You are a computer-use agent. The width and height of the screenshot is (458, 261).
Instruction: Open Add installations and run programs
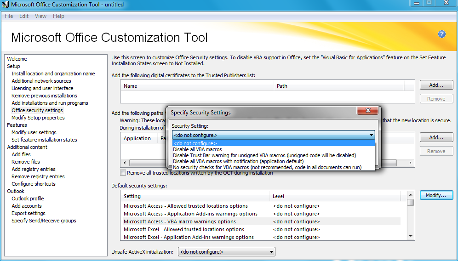50,103
